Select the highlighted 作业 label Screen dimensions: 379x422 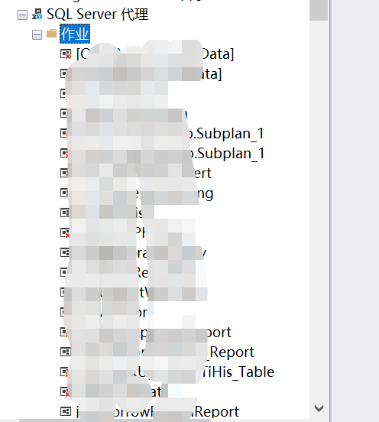75,34
